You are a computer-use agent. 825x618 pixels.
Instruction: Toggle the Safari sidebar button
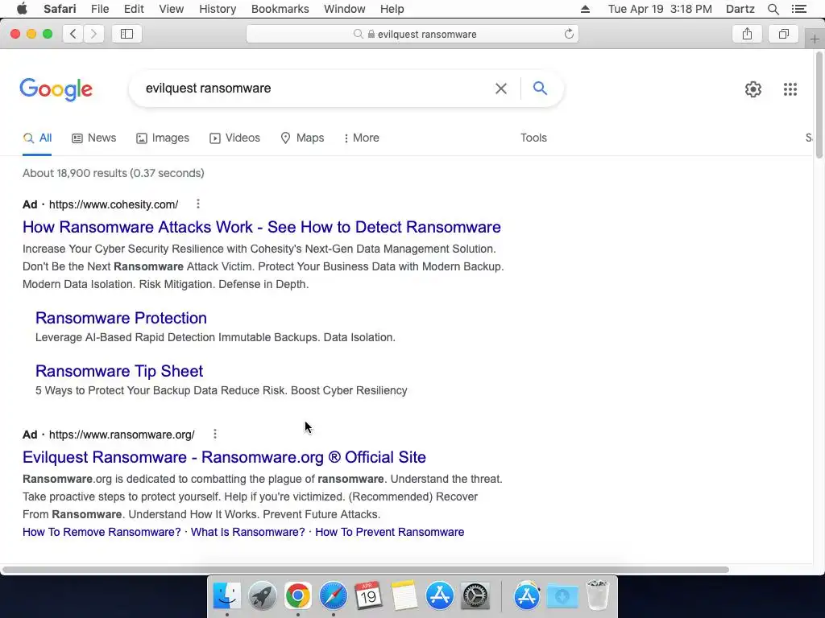coord(126,34)
